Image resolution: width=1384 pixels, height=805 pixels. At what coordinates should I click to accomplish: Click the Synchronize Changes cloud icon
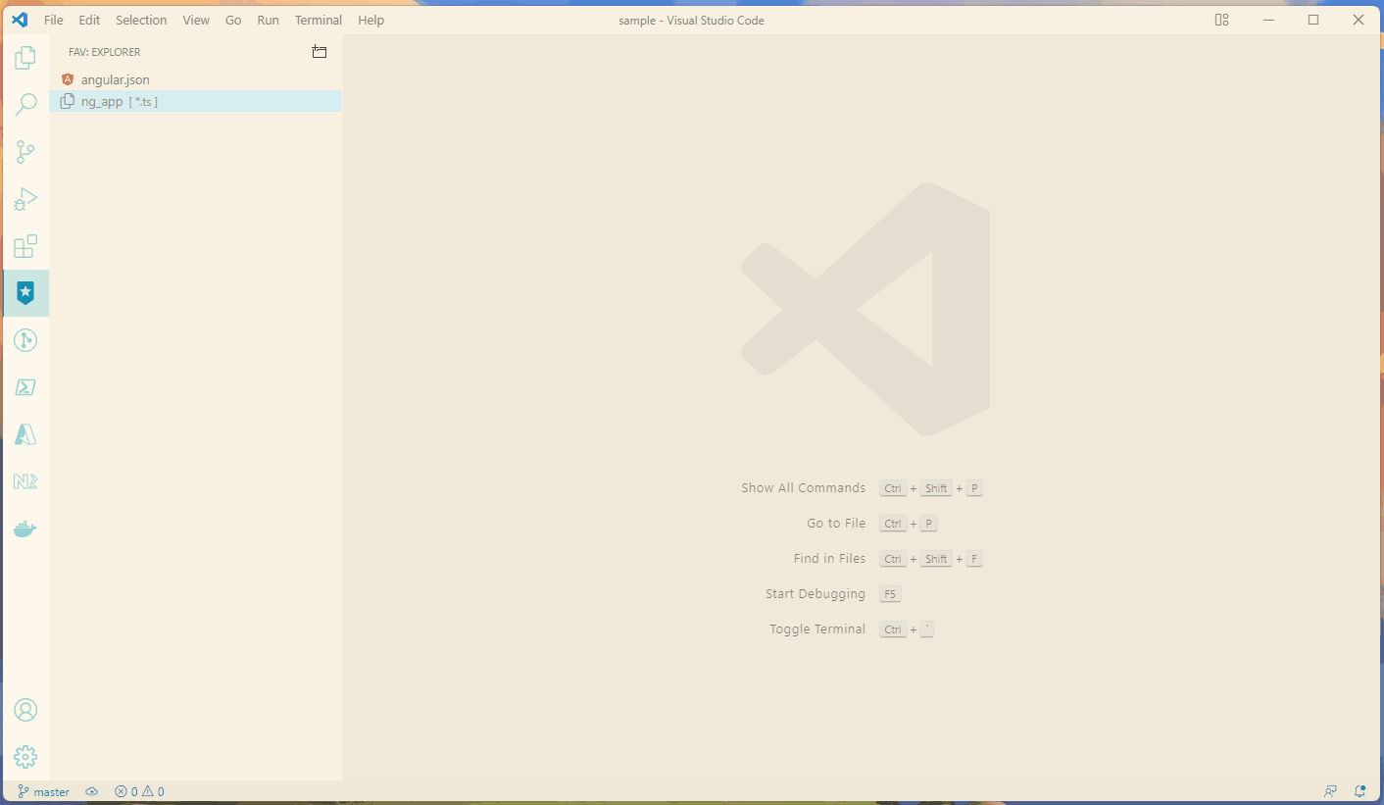(x=92, y=791)
